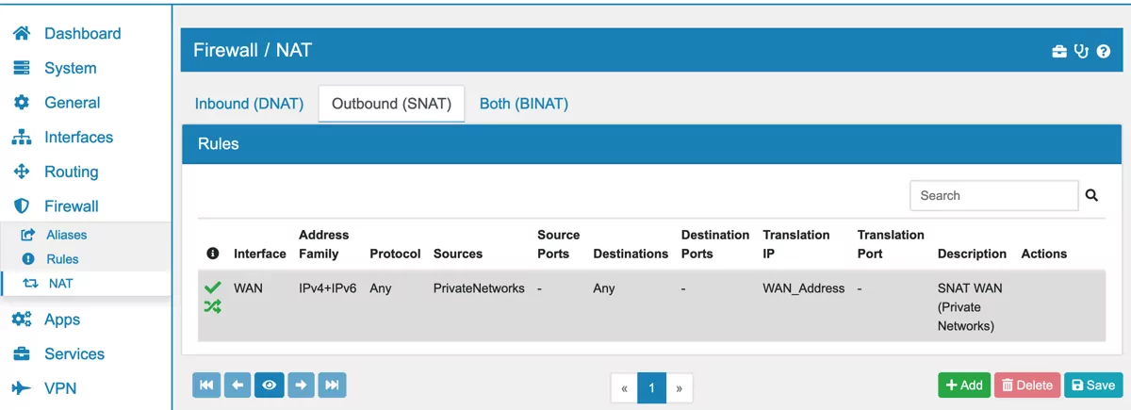1131x410 pixels.
Task: Click the left arrow navigation button
Action: pos(238,385)
